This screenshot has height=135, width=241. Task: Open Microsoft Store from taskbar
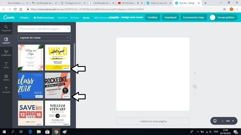[x=48, y=132]
